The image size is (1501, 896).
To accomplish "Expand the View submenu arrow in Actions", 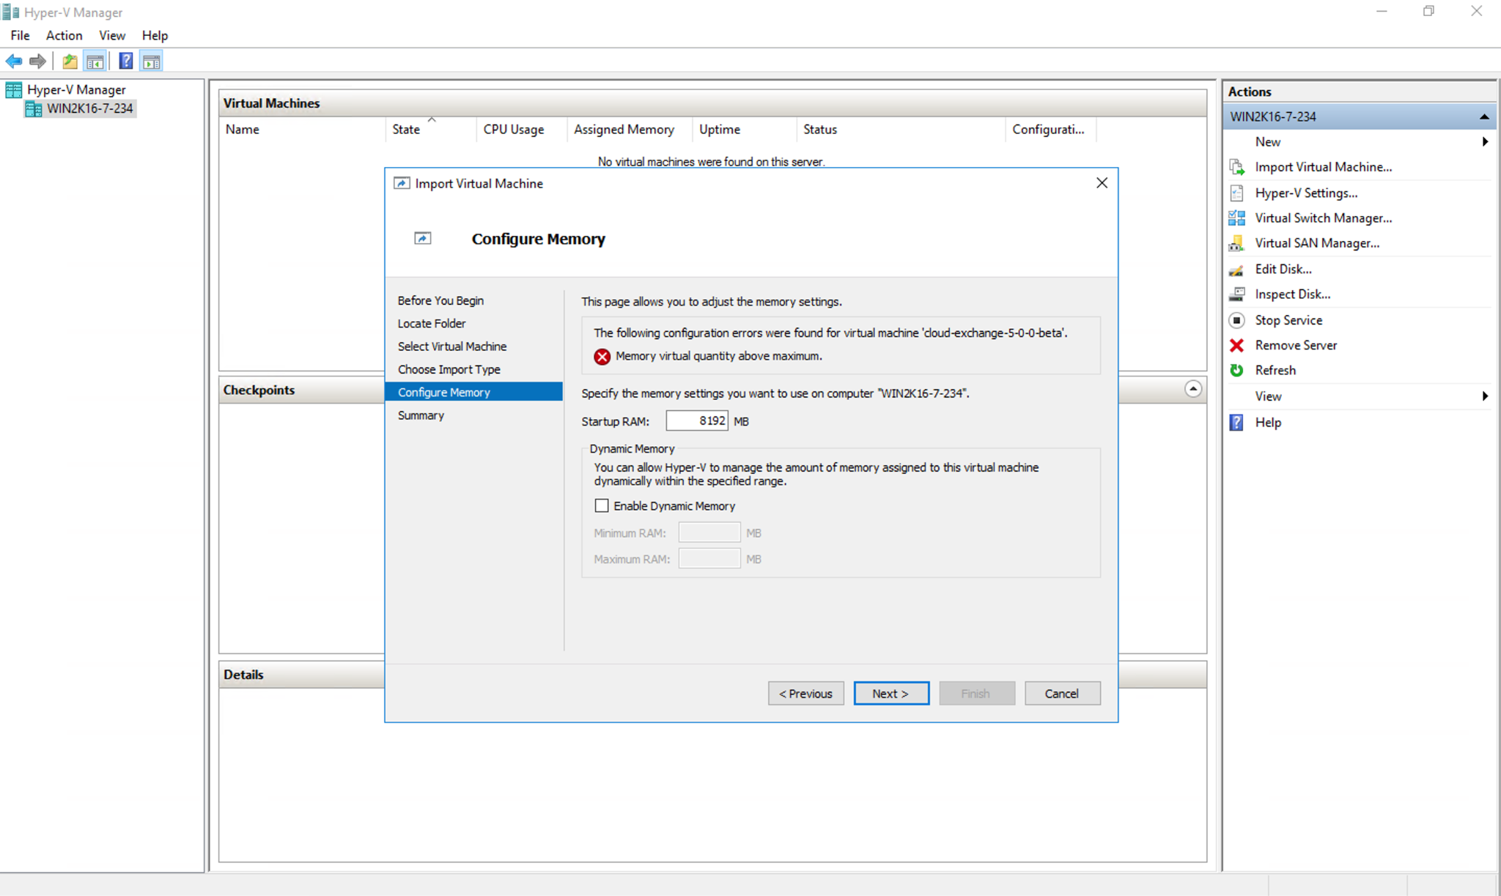I will (1485, 396).
